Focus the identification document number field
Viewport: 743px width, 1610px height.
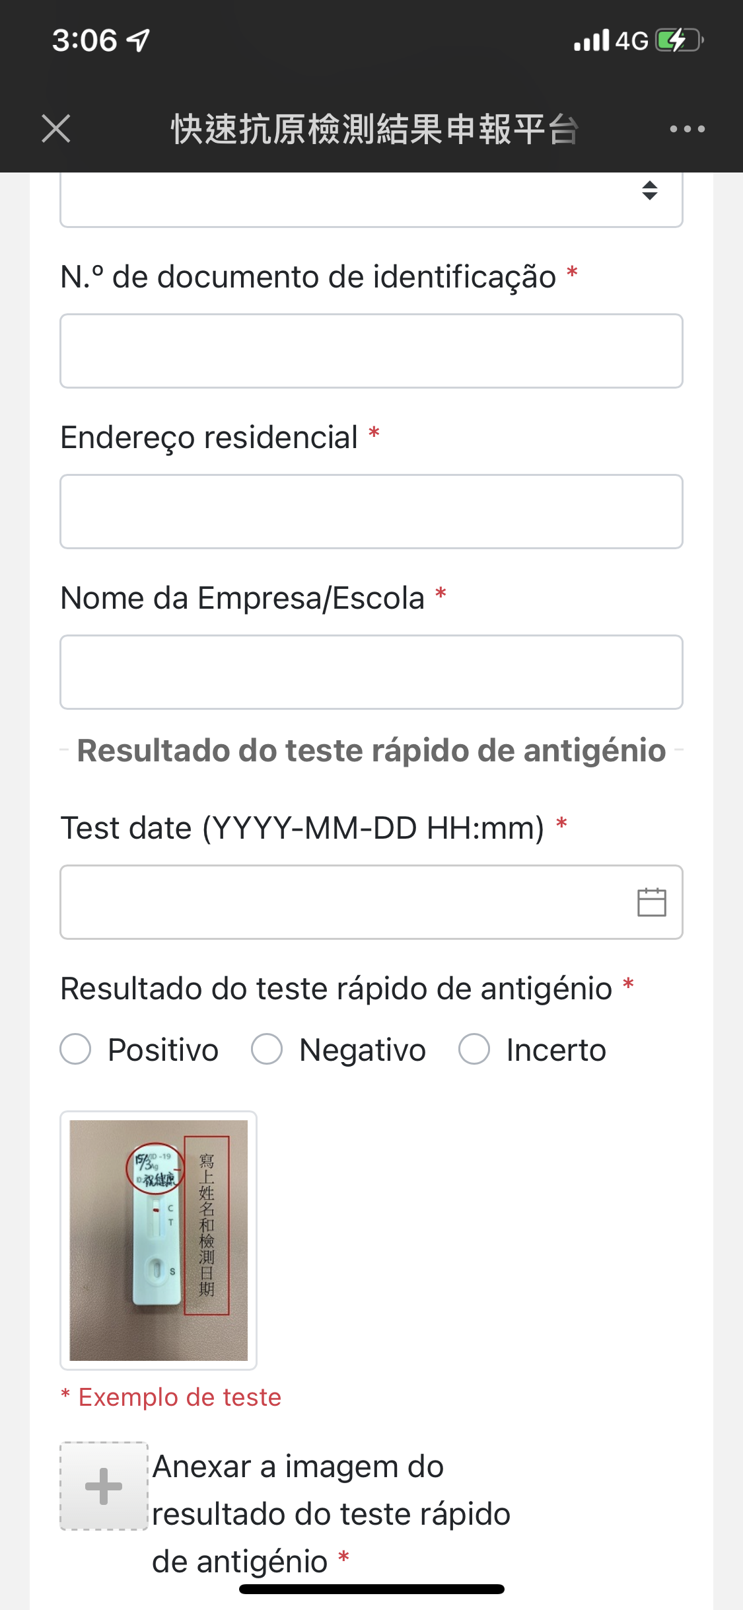(x=371, y=351)
